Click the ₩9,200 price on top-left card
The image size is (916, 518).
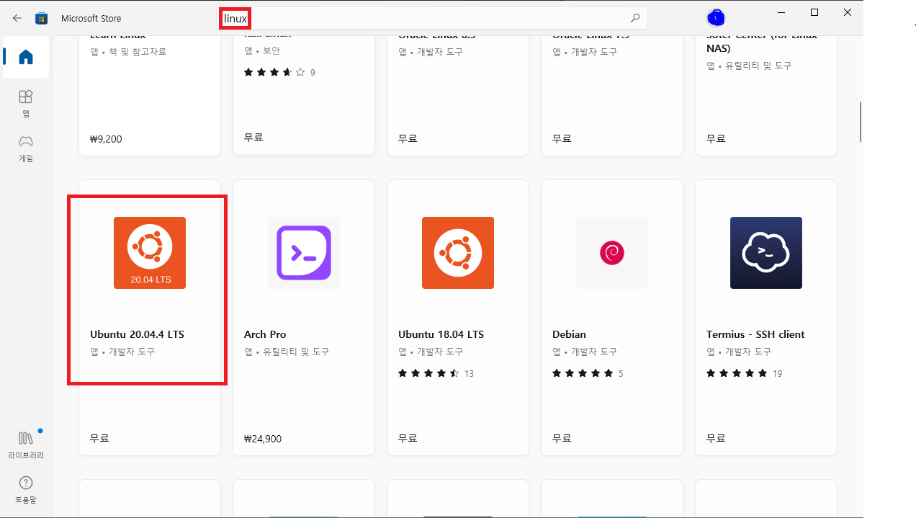coord(106,138)
